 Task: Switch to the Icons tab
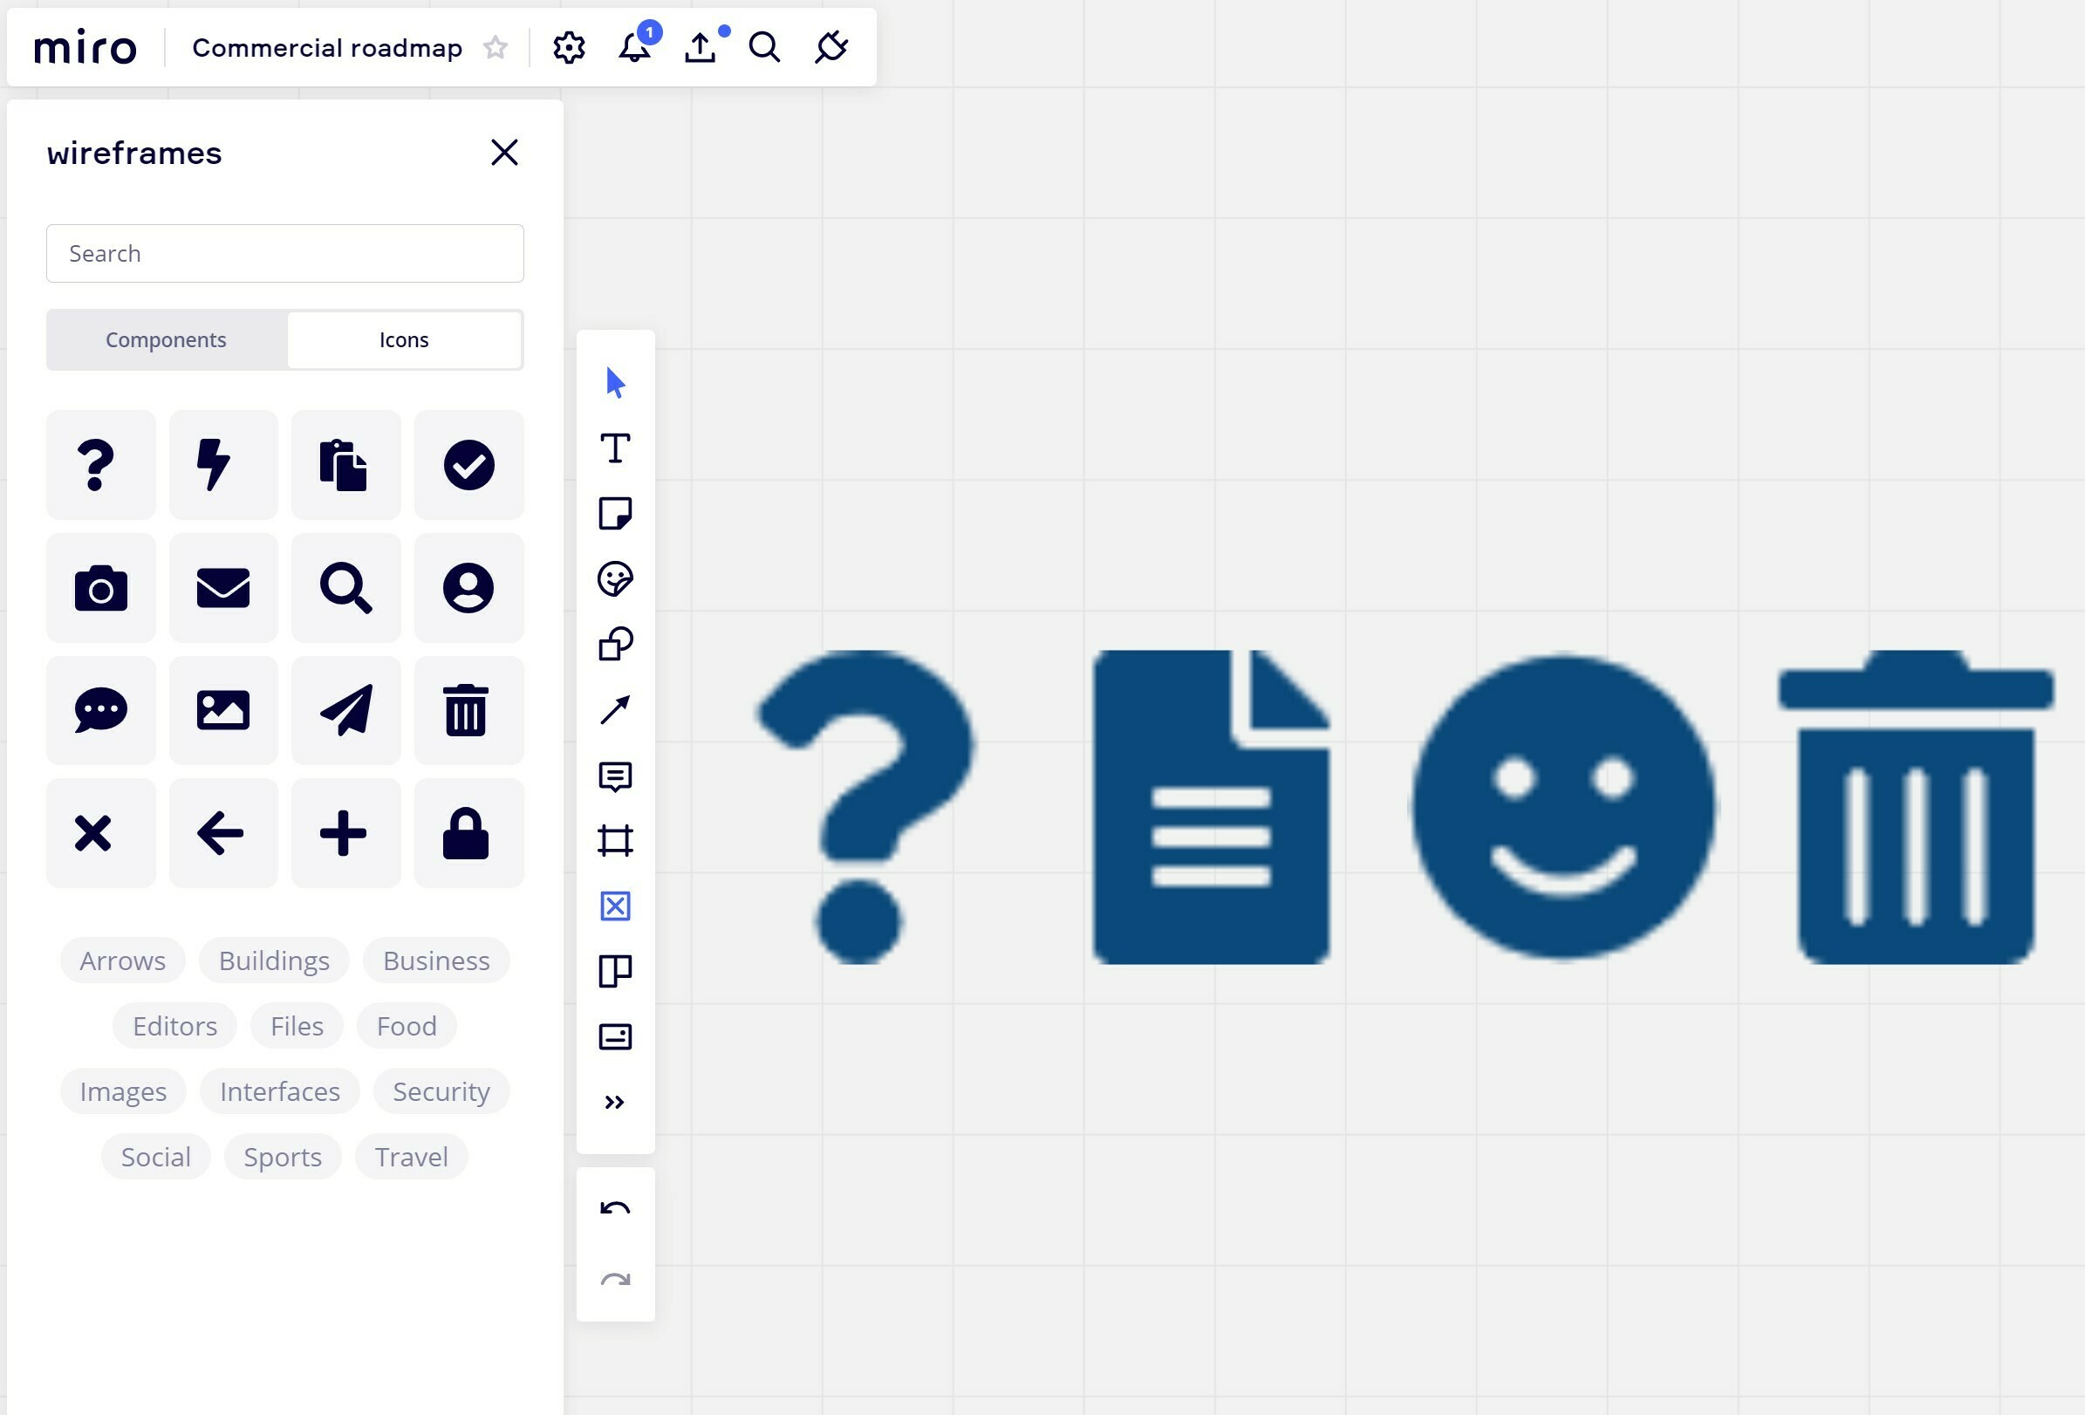(x=404, y=339)
